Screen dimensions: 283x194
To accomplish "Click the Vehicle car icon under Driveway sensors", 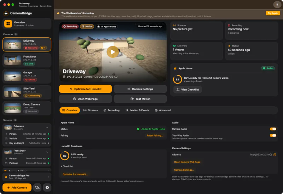I will pos(6,139).
